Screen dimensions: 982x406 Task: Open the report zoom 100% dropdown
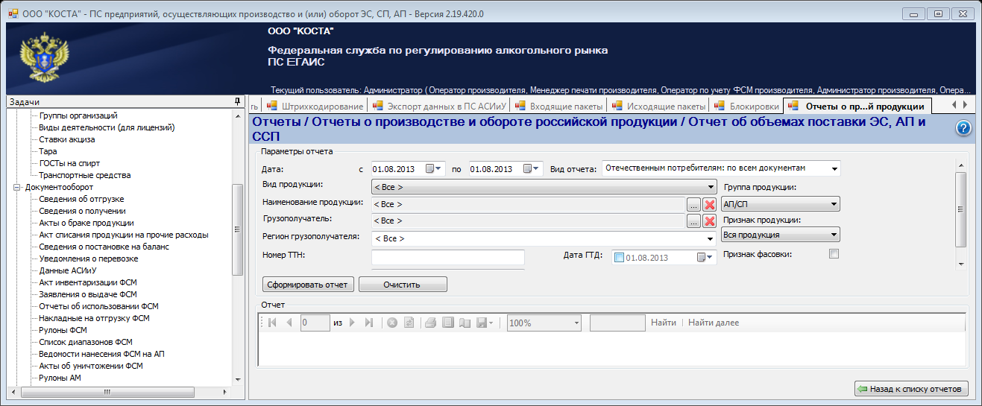tap(576, 323)
